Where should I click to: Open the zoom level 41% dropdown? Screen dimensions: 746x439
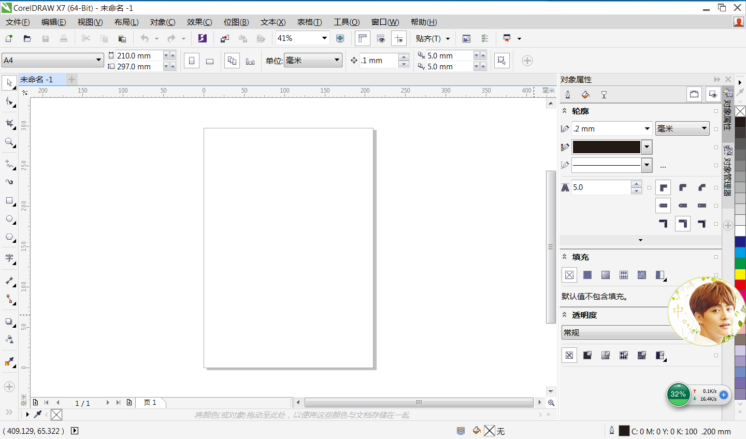(x=324, y=38)
